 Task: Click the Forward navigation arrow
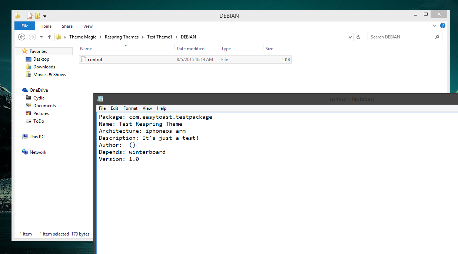[x=32, y=37]
